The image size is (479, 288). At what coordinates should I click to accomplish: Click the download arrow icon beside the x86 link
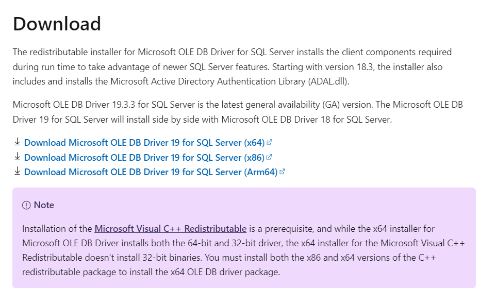coord(17,157)
